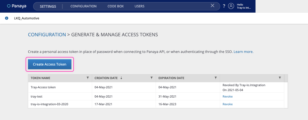Open the user profile avatar icon
The image size is (308, 120).
(x=231, y=6)
